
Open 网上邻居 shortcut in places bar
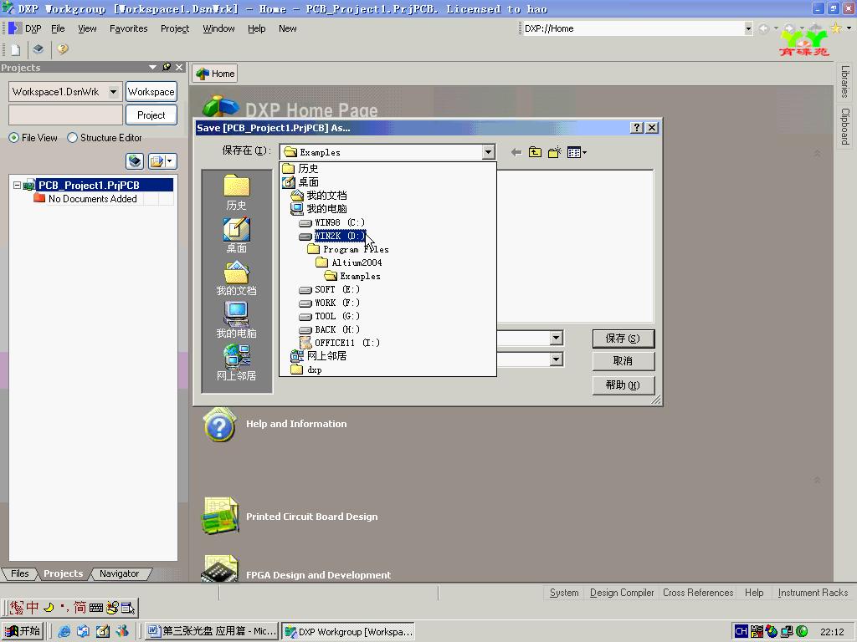[x=236, y=363]
